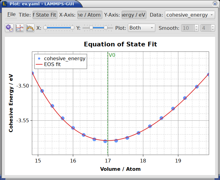Click the X-Axis label field
The height and width of the screenshot is (180, 220).
[x=90, y=15]
